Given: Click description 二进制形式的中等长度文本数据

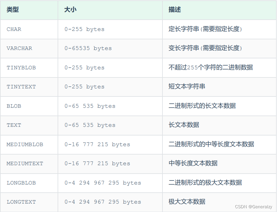Looking at the screenshot, I should coord(211,144).
